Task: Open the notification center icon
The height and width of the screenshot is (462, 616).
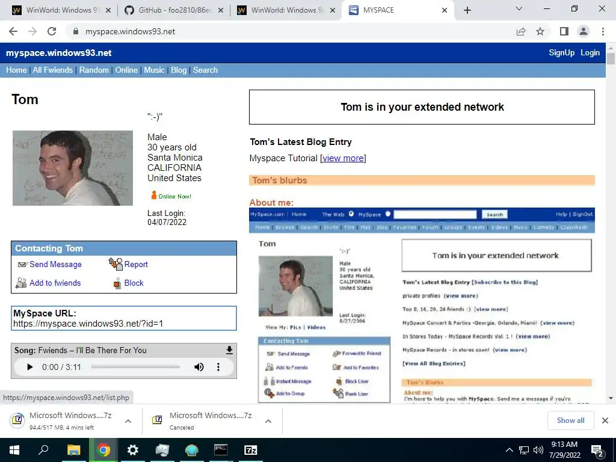Action: (x=597, y=451)
